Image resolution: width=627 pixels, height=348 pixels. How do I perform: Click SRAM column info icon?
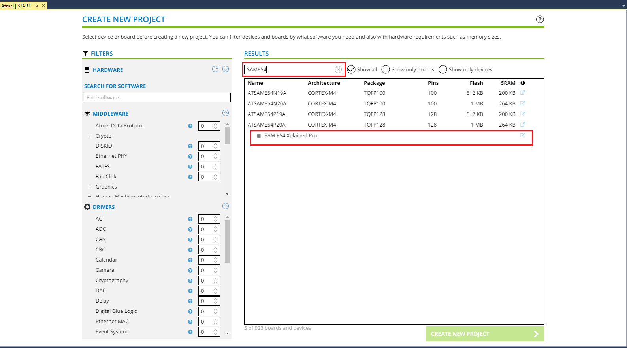point(523,83)
